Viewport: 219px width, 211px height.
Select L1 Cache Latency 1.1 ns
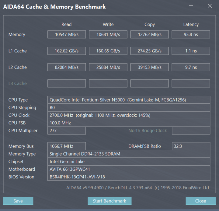coord(191,51)
